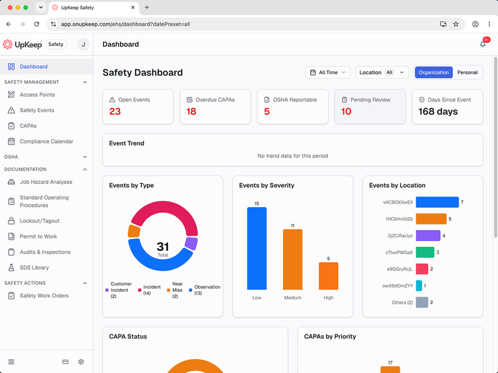The height and width of the screenshot is (373, 498).
Task: Click the Dashboard grid icon in sidebar
Action: pyautogui.click(x=11, y=66)
